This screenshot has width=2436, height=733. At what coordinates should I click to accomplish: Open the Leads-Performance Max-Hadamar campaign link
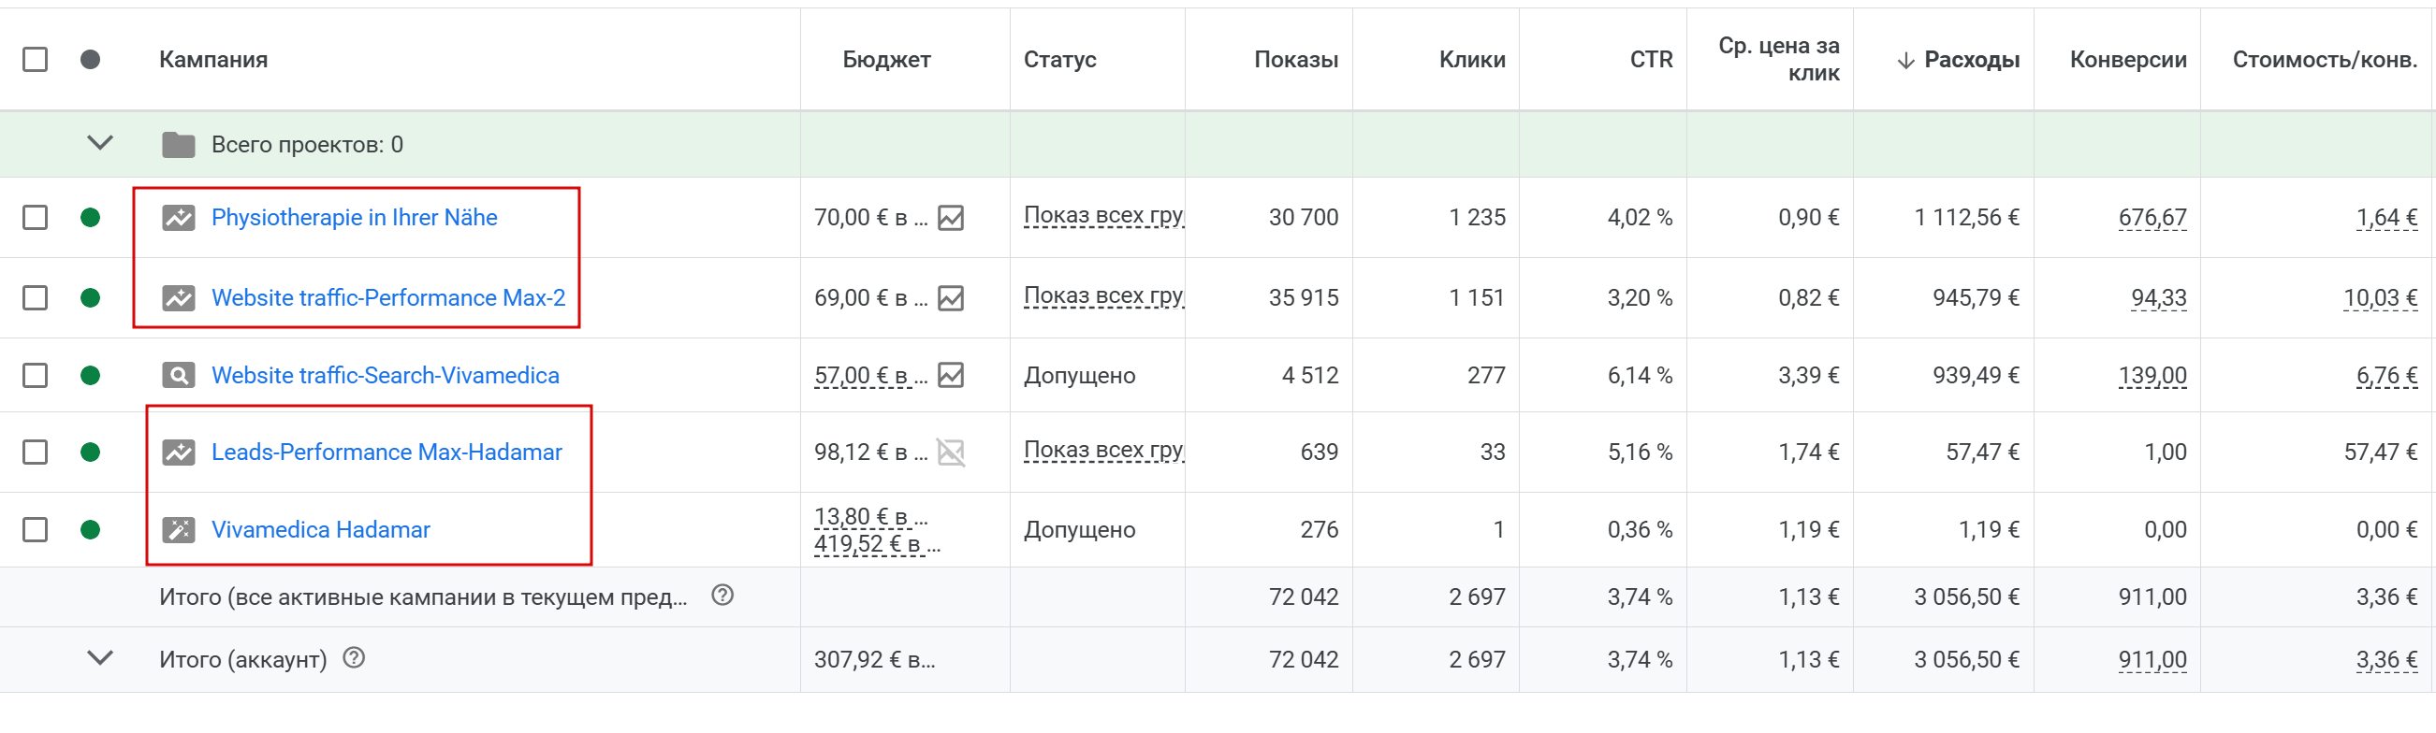click(x=386, y=453)
